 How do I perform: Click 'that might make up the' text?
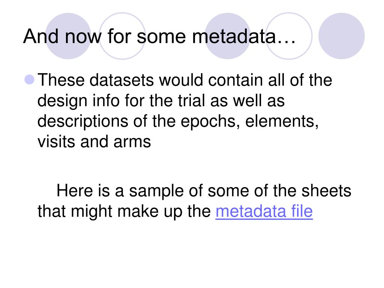pos(124,211)
